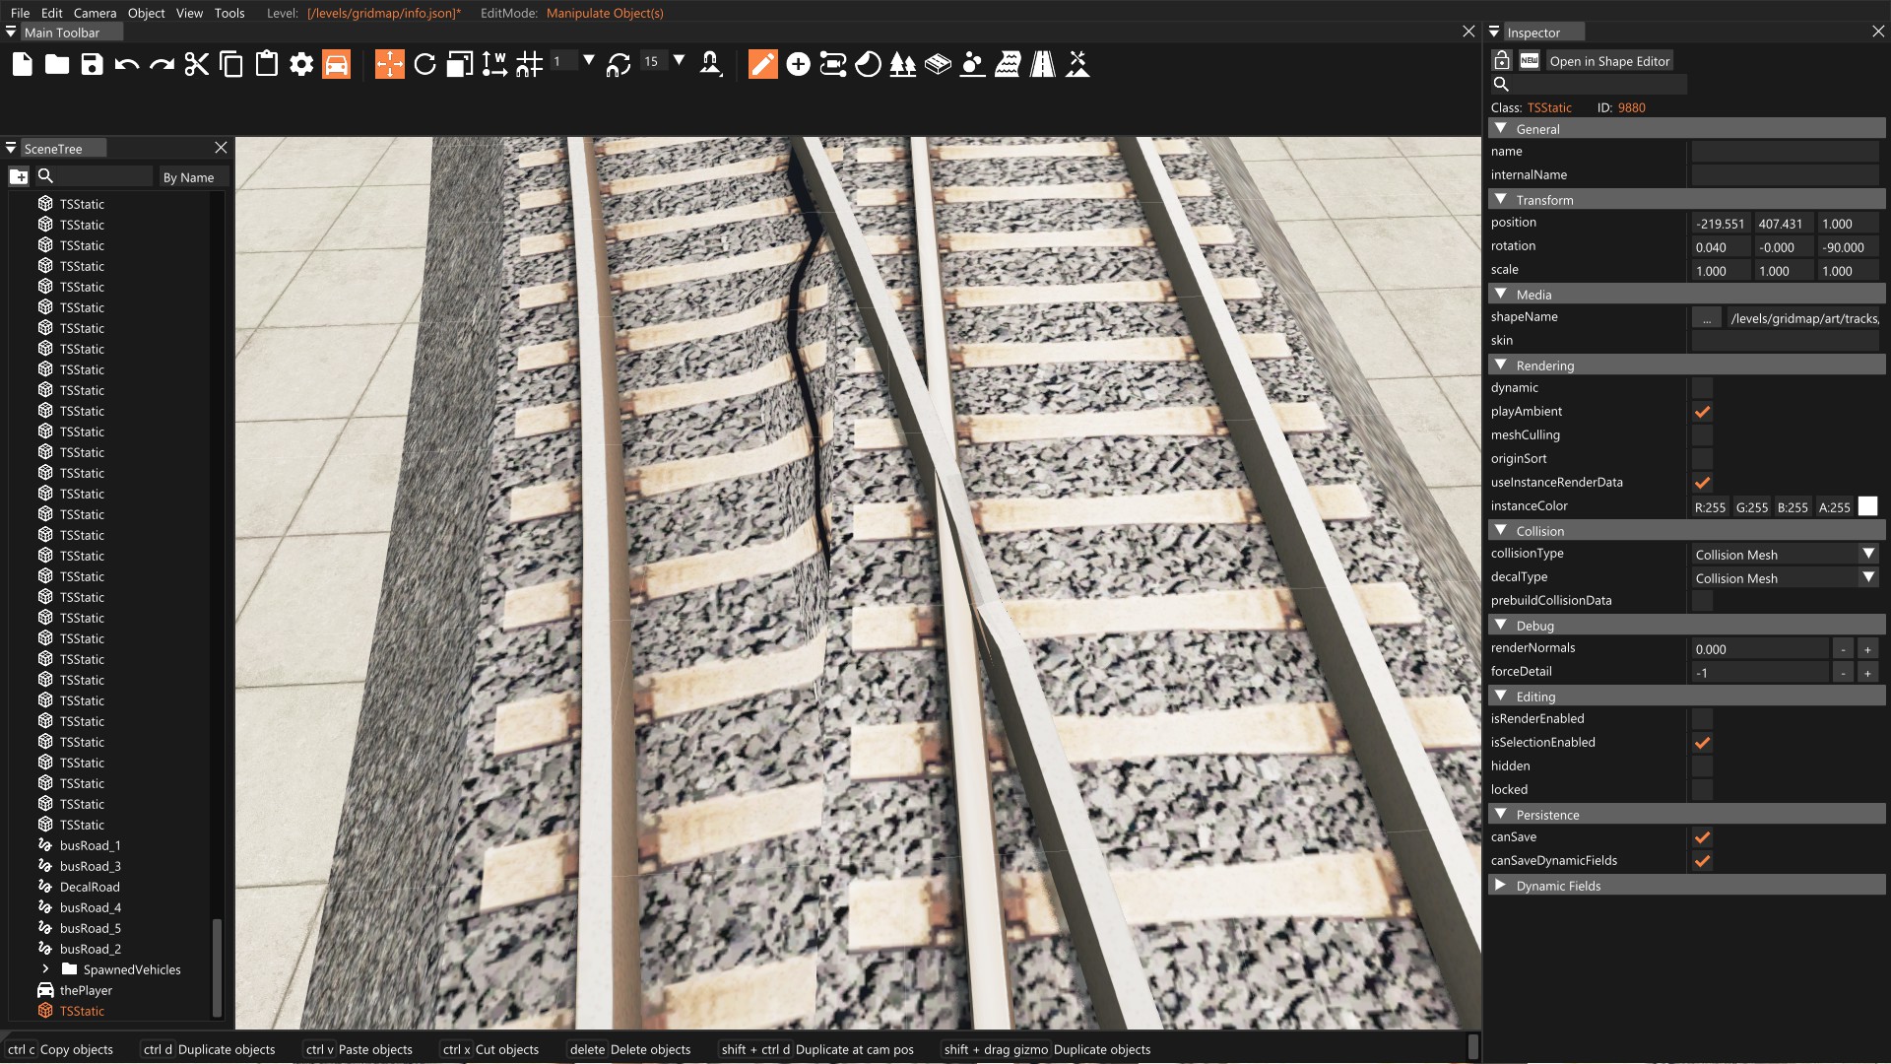This screenshot has width=1891, height=1064.
Task: Open the Road editor tool
Action: coord(1042,65)
